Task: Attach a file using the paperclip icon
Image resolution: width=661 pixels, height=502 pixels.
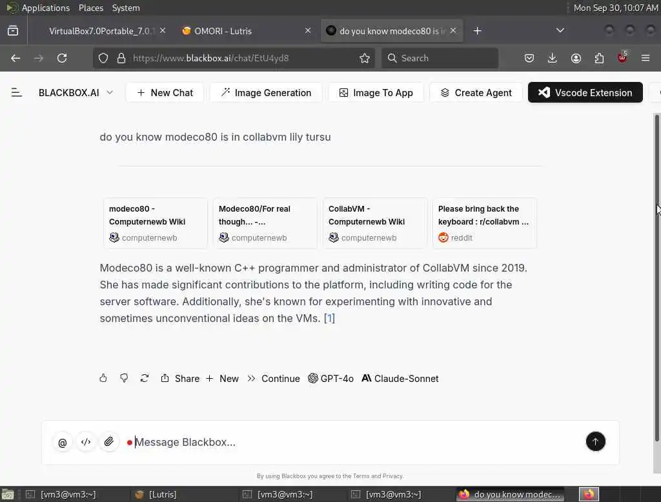Action: pos(108,442)
